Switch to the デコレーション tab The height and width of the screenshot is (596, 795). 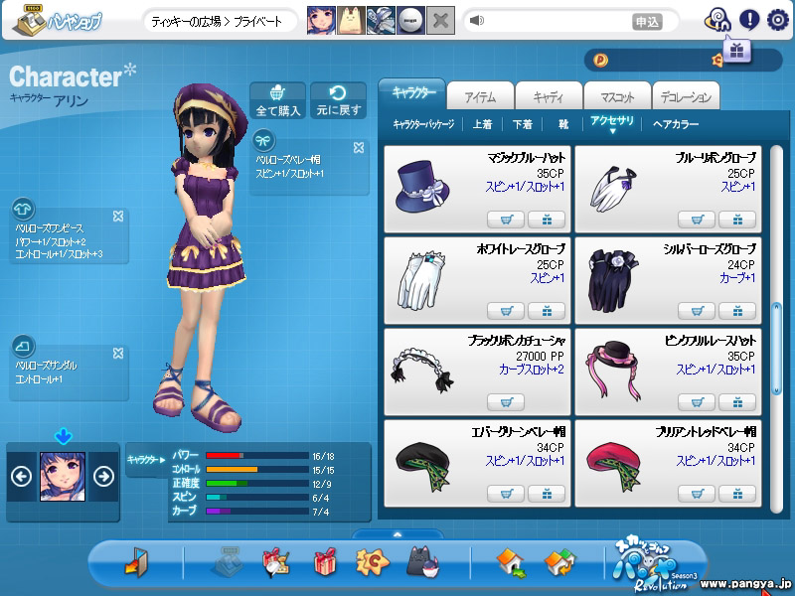click(x=686, y=96)
